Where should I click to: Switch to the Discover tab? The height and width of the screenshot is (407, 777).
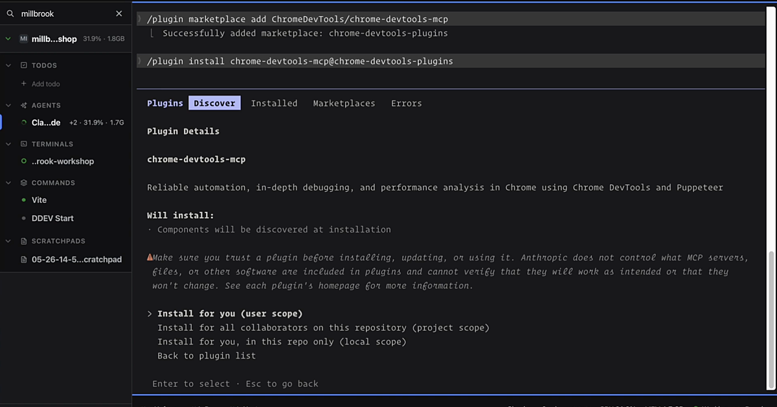tap(214, 103)
